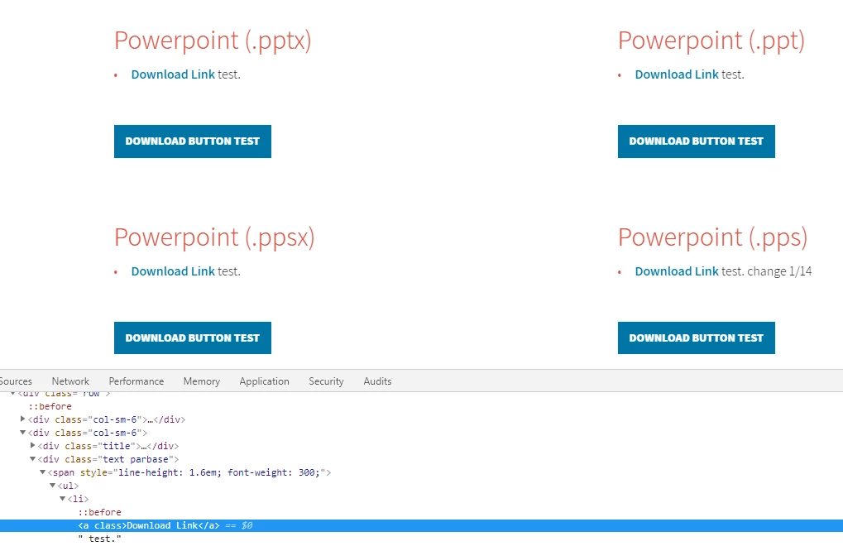Collapse the expanded second col-sm-6 div

tap(22, 433)
